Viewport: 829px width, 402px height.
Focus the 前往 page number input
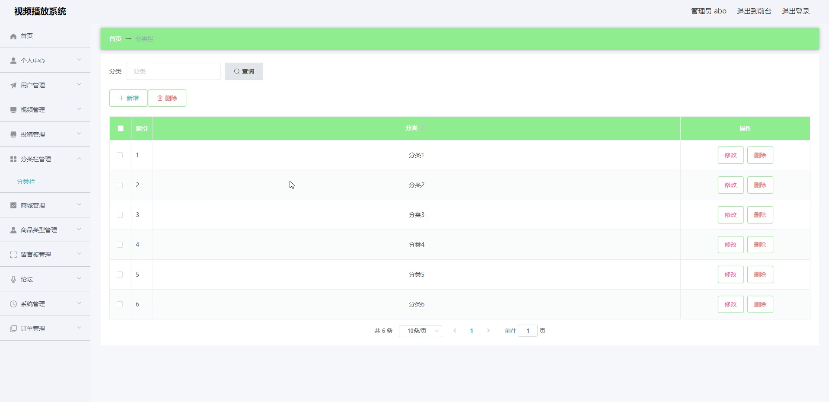pyautogui.click(x=527, y=331)
